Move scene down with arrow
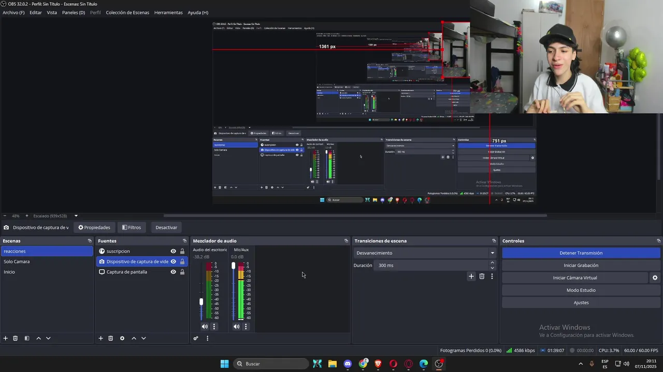This screenshot has height=372, width=663. click(x=48, y=338)
